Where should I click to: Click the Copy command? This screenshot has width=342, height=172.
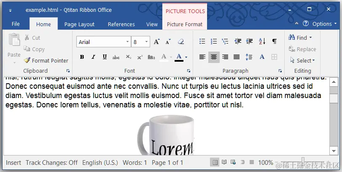pyautogui.click(x=34, y=49)
